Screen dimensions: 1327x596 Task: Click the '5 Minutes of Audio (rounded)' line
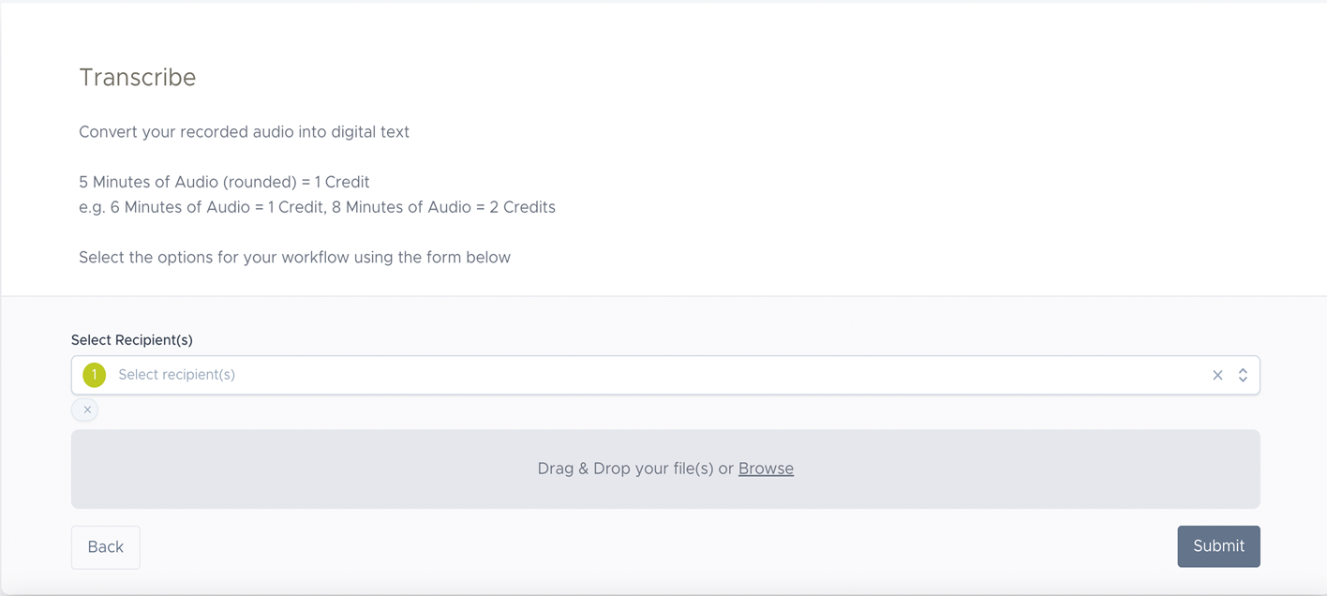(187, 182)
